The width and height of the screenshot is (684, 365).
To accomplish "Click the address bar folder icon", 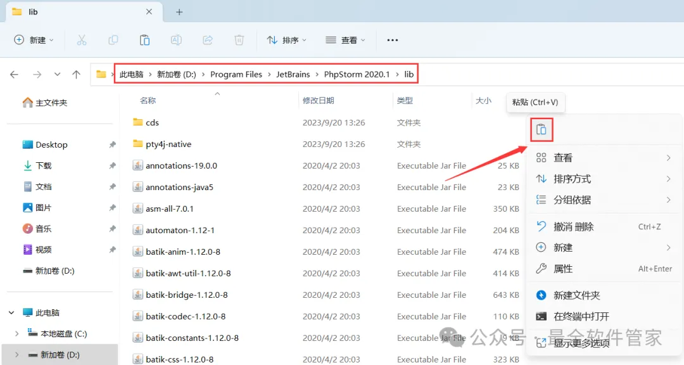I will (x=101, y=74).
